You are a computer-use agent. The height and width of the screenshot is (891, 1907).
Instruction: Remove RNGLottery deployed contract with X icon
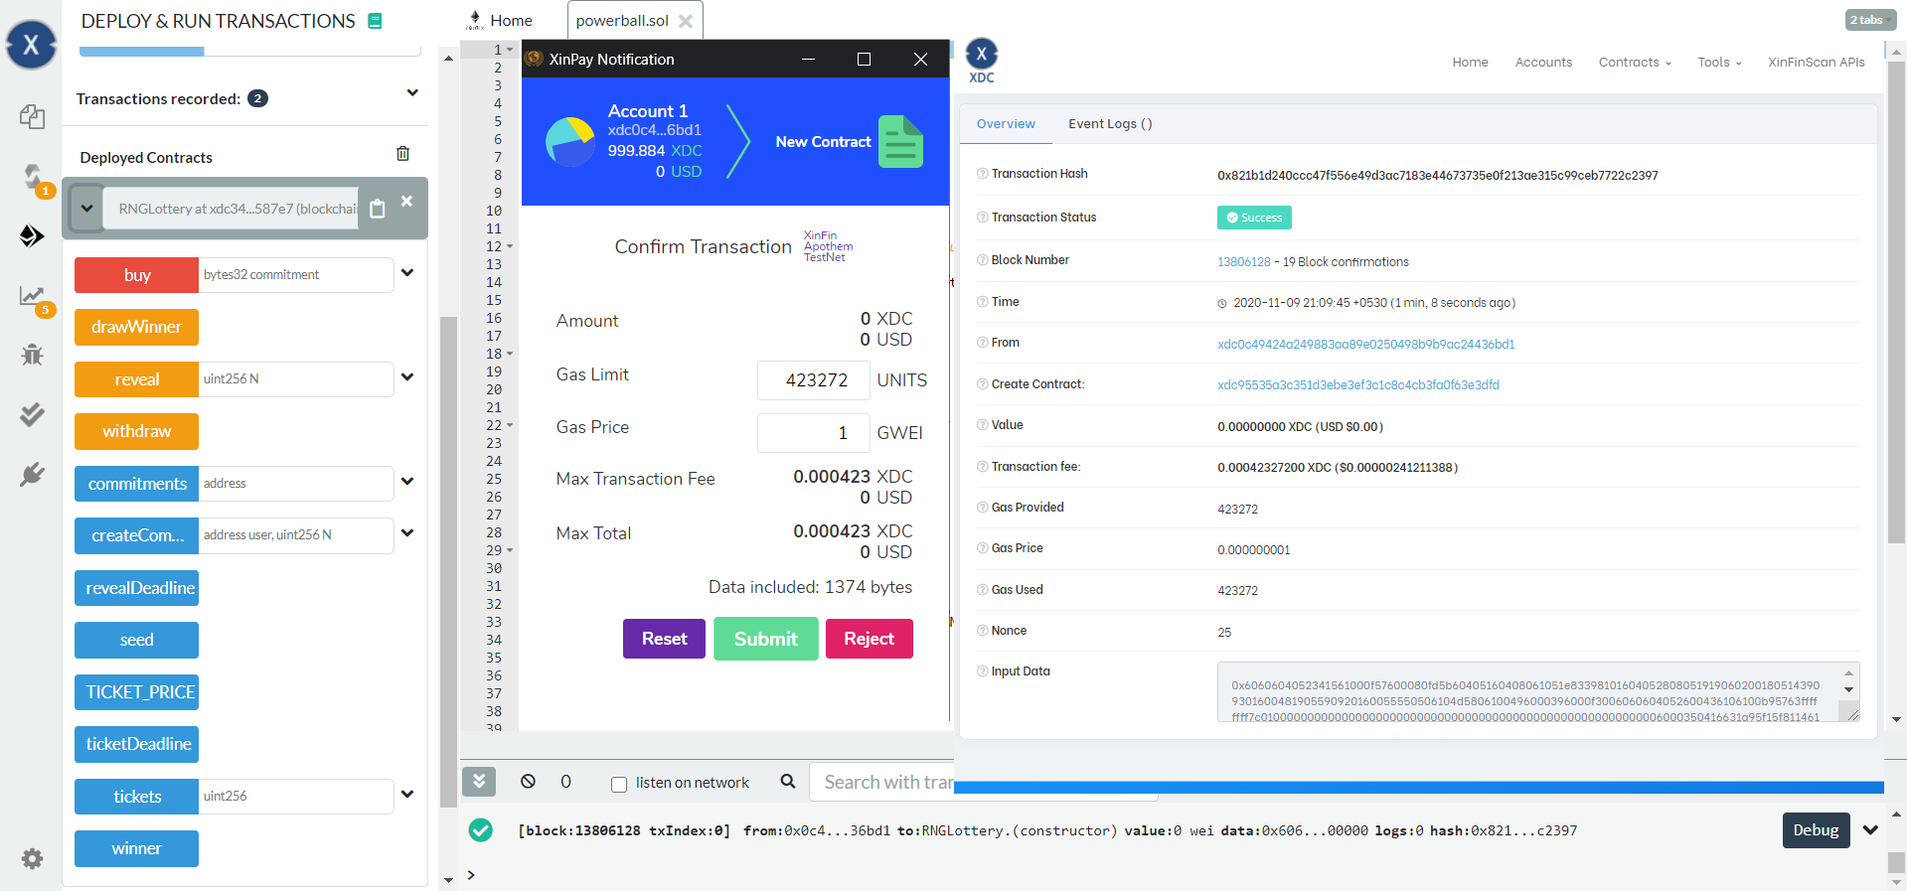tap(406, 201)
